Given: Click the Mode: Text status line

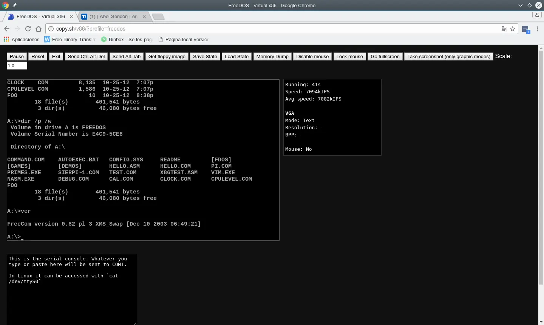Looking at the screenshot, I should [300, 121].
